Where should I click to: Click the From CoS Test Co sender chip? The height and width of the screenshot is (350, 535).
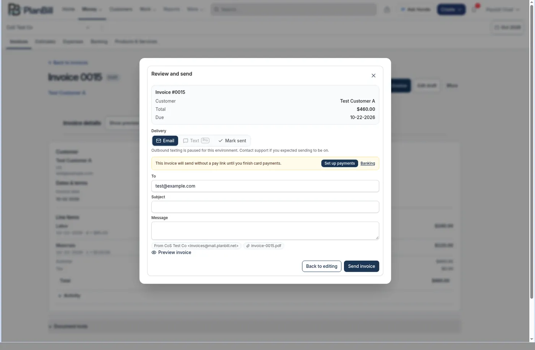pyautogui.click(x=196, y=246)
